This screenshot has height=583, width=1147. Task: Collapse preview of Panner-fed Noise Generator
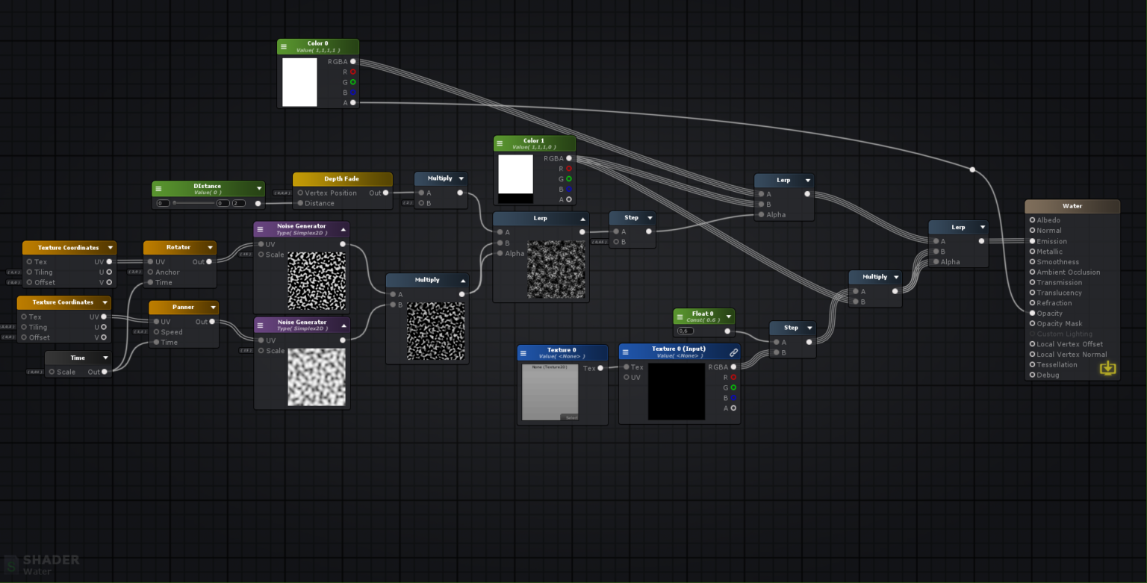point(344,325)
